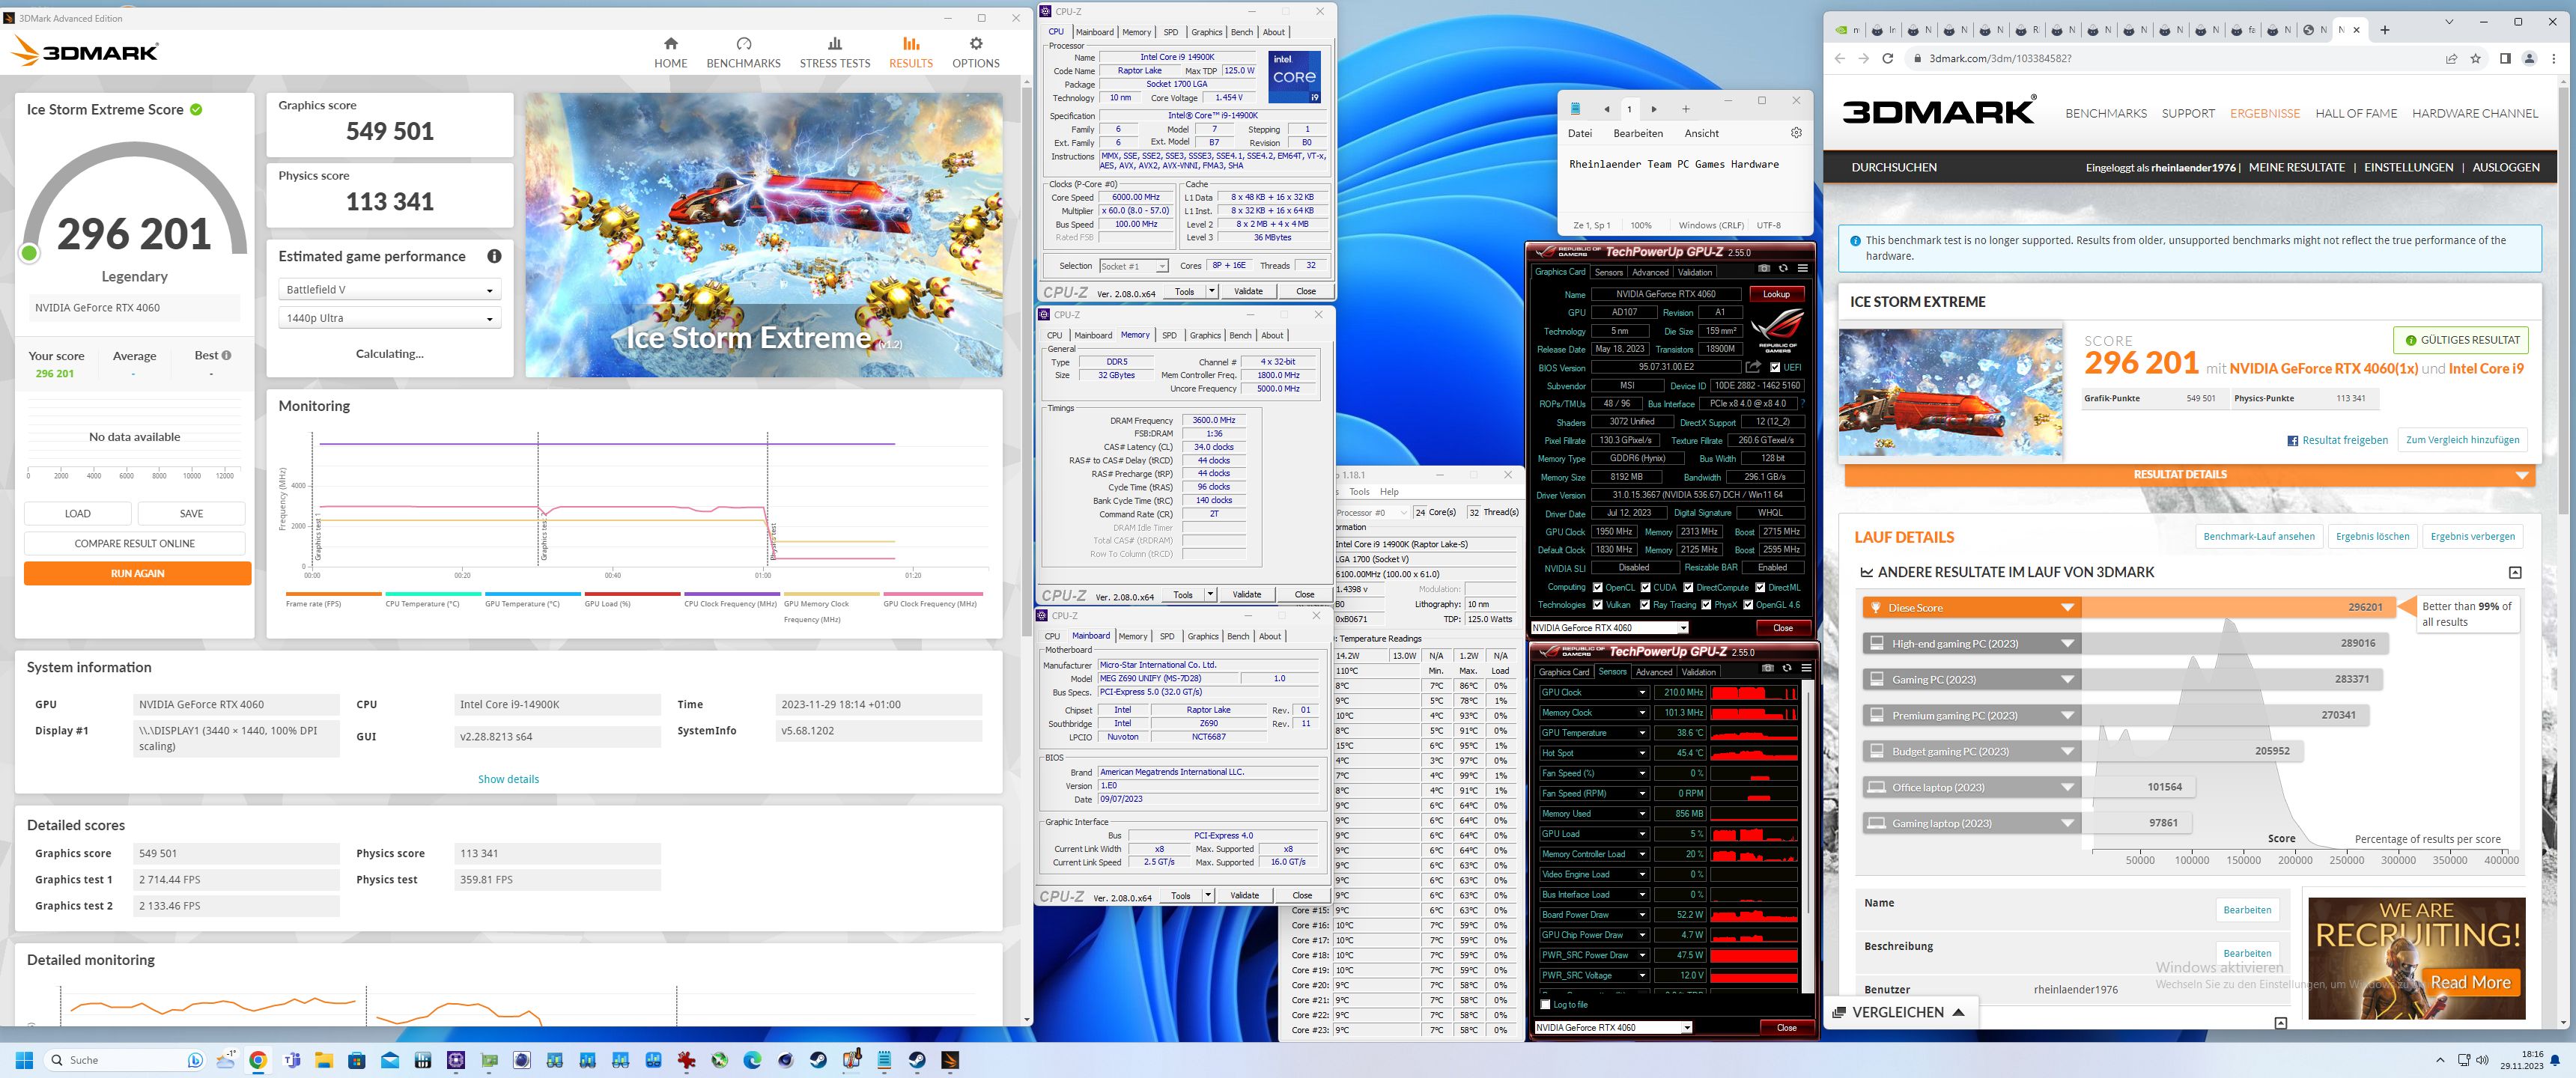Open GPU selector in GPU-Z Graphics Card window

(x=1610, y=628)
